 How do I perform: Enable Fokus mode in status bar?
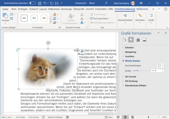point(109,117)
